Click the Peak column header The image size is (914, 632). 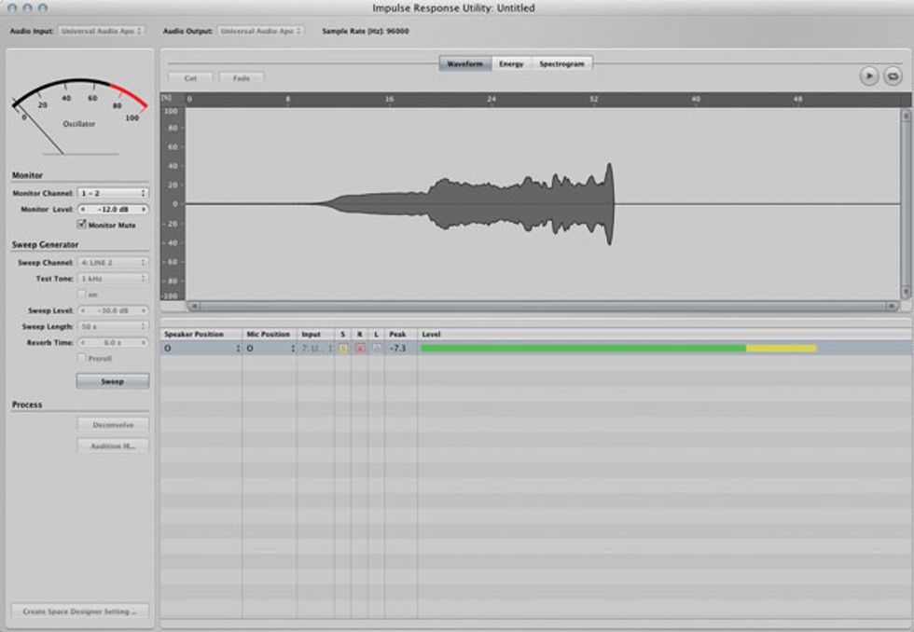[x=400, y=335]
